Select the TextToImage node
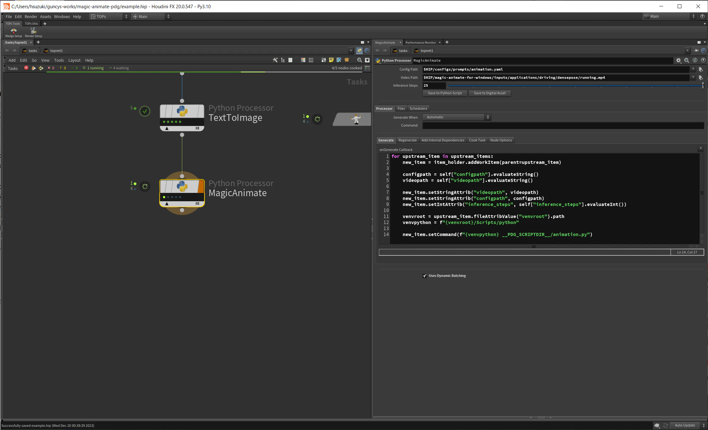The image size is (708, 430). point(182,117)
